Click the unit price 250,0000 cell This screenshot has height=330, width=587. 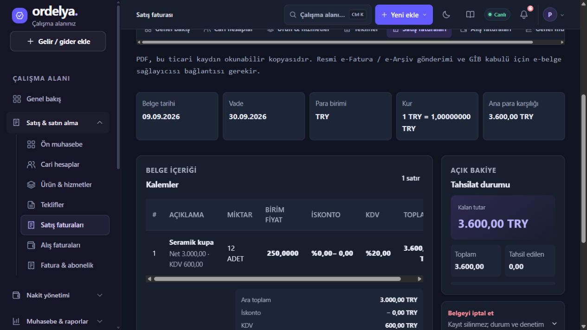click(283, 254)
